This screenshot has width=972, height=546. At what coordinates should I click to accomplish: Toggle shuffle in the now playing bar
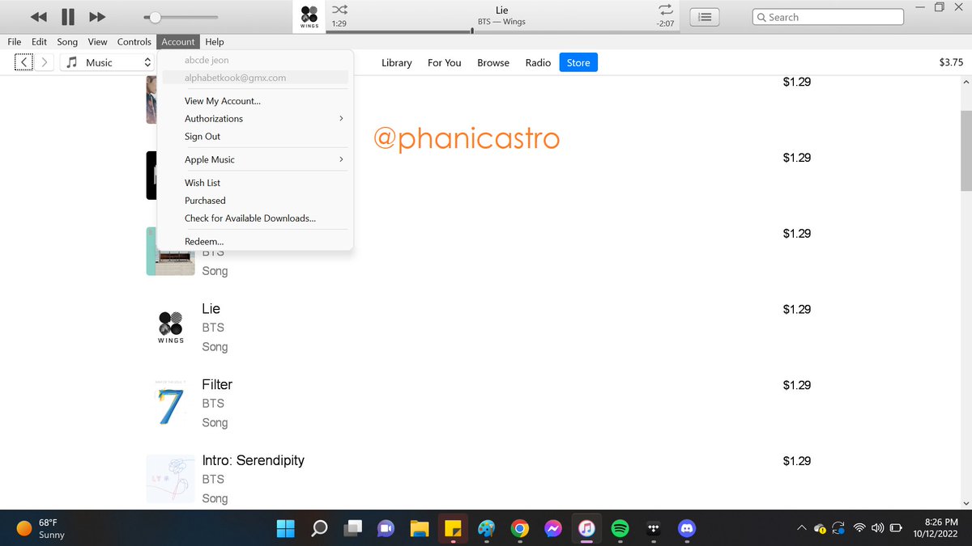click(339, 11)
